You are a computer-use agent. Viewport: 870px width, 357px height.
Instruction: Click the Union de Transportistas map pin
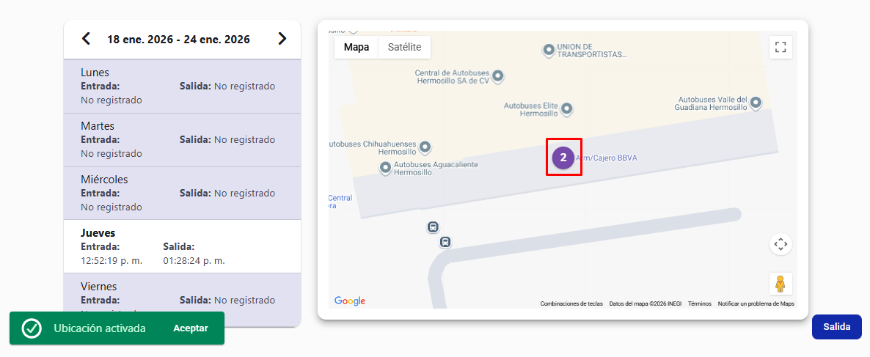(548, 50)
